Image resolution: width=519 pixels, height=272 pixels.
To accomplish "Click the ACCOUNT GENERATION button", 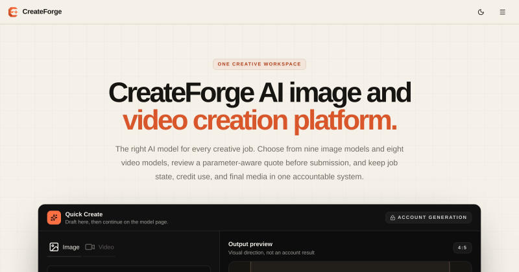I will 428,218.
